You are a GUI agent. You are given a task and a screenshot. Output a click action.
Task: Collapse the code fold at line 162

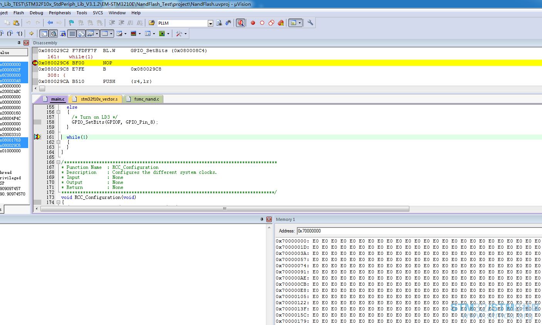click(59, 142)
